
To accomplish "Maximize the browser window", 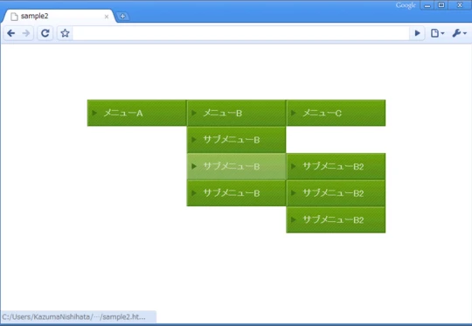I will coord(441,5).
